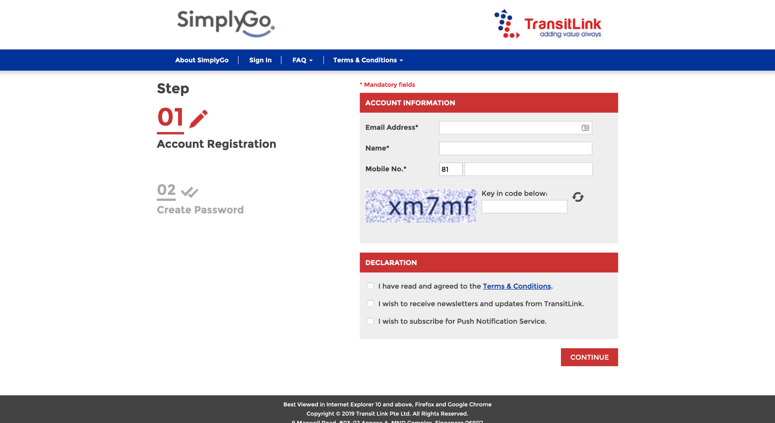Click the Sign In menu item
This screenshot has width=775, height=423.
(260, 59)
